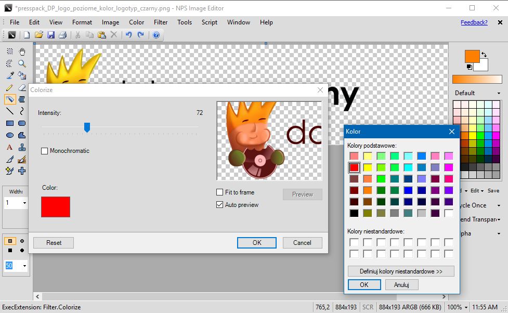Select the rectangular selection tool

click(x=10, y=51)
